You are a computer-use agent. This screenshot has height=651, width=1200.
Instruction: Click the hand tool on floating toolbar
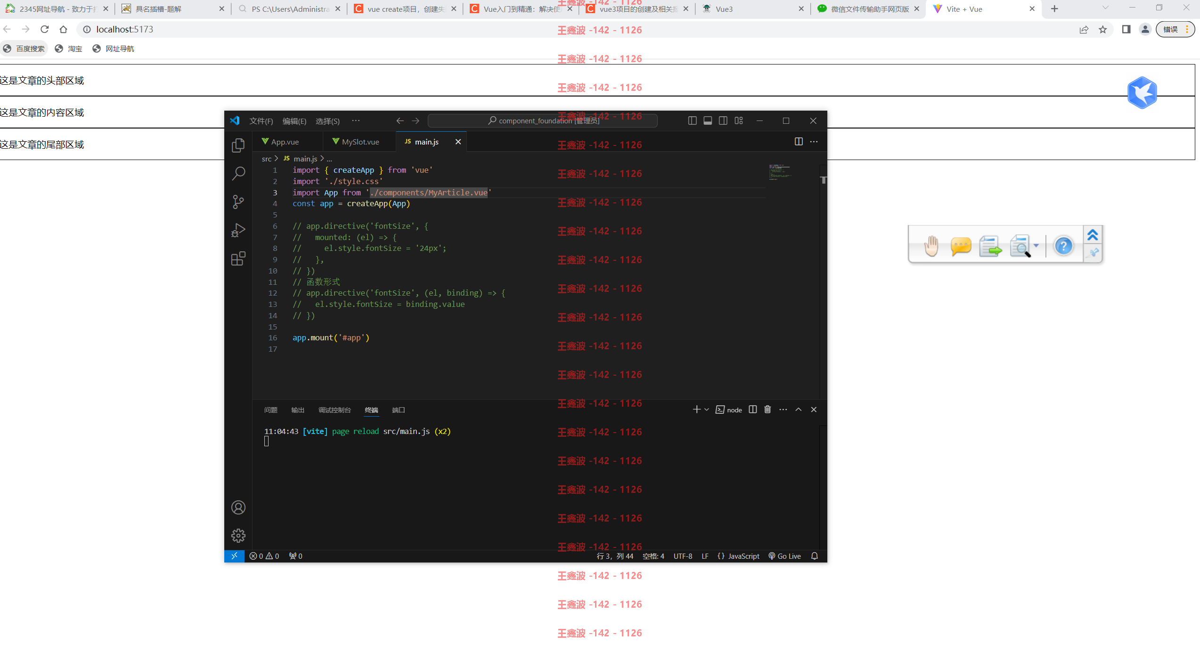(931, 246)
